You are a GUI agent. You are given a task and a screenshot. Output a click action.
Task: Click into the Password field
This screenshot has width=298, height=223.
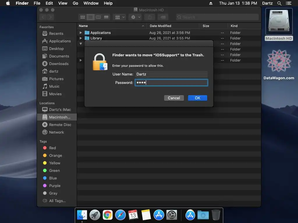(x=171, y=83)
